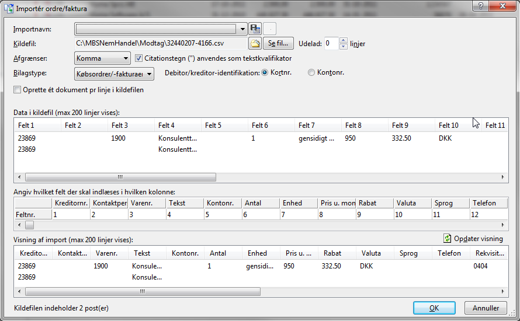Click the Sprog mapping cell with 11
Image resolution: width=520 pixels, height=321 pixels.
coord(450,215)
